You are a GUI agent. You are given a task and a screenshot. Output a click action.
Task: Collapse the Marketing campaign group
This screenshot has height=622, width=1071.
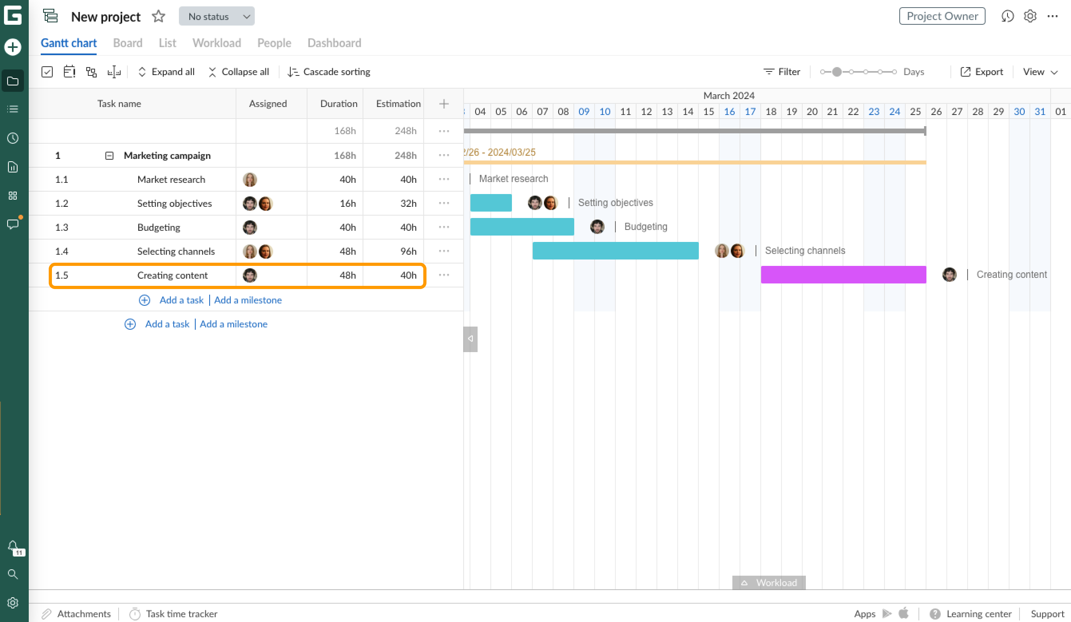tap(109, 156)
